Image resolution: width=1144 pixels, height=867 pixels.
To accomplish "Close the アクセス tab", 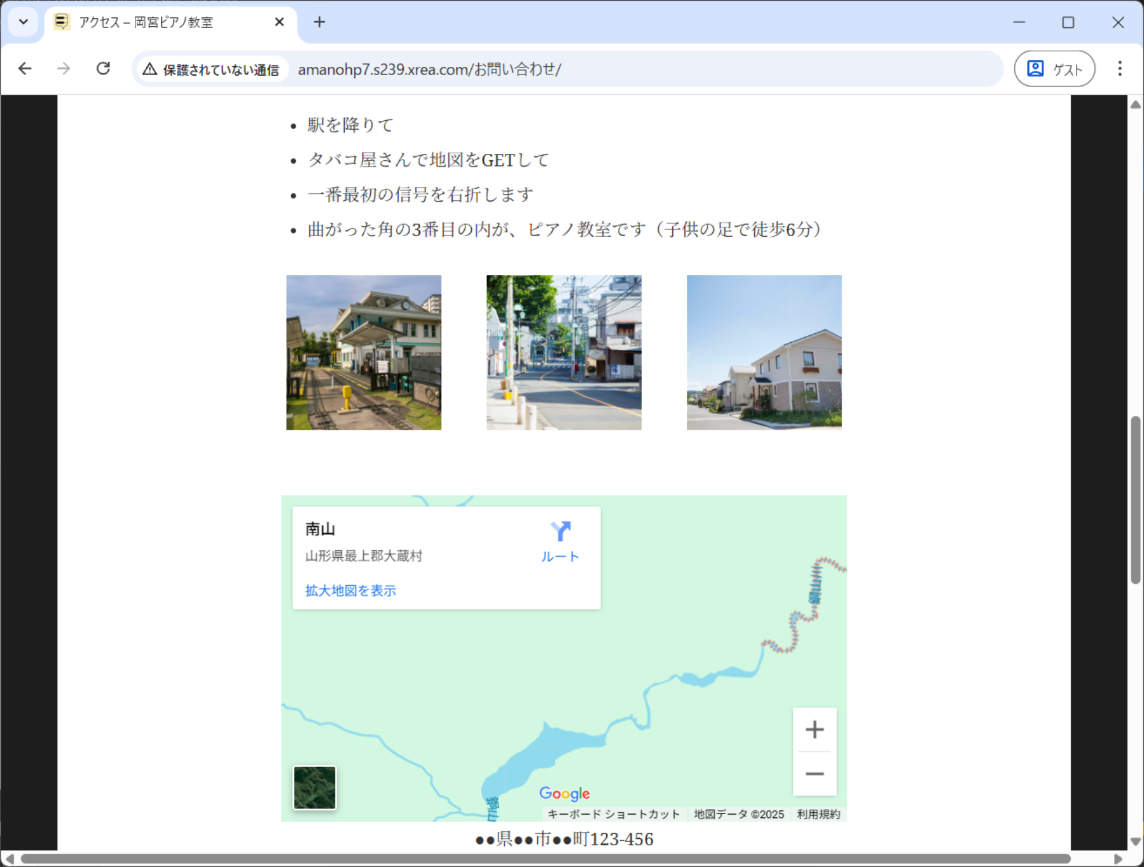I will coord(279,22).
